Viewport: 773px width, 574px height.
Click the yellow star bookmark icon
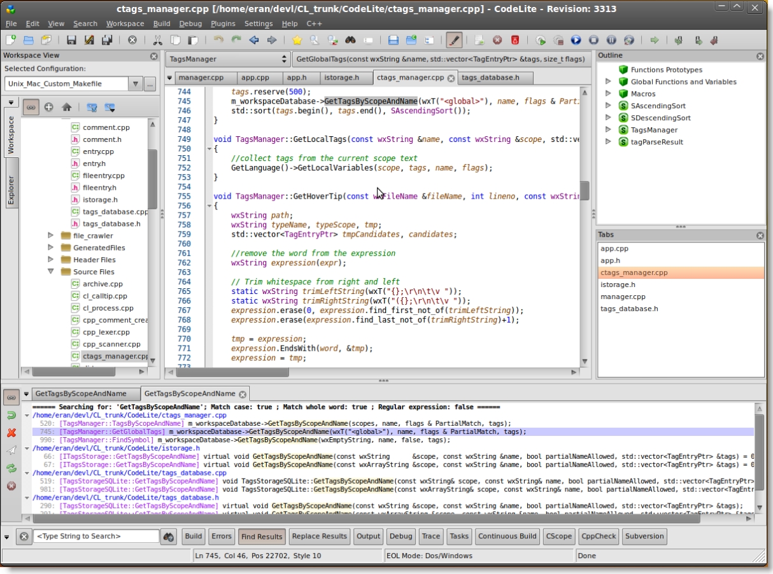pyautogui.click(x=297, y=40)
